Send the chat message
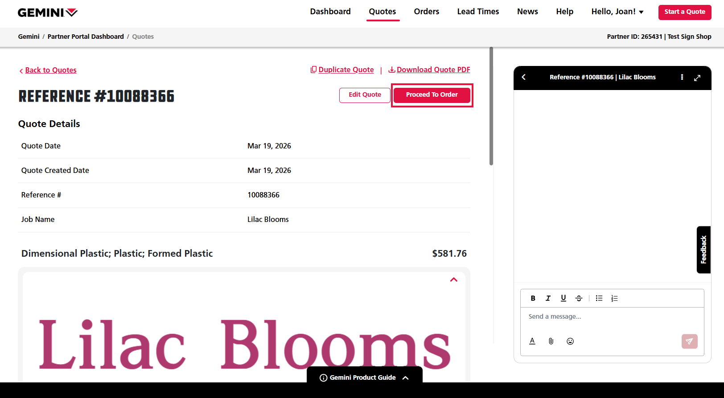Image resolution: width=724 pixels, height=398 pixels. [x=689, y=341]
